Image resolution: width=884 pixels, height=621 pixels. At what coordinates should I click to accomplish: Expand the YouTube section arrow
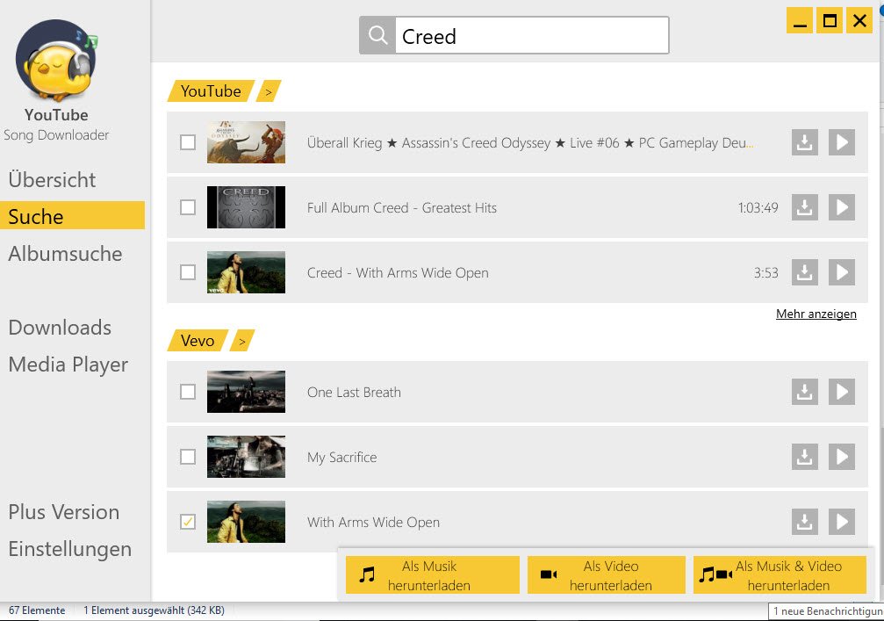pyautogui.click(x=269, y=91)
